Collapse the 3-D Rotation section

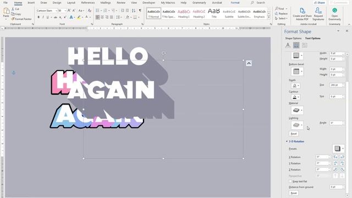tap(287, 141)
